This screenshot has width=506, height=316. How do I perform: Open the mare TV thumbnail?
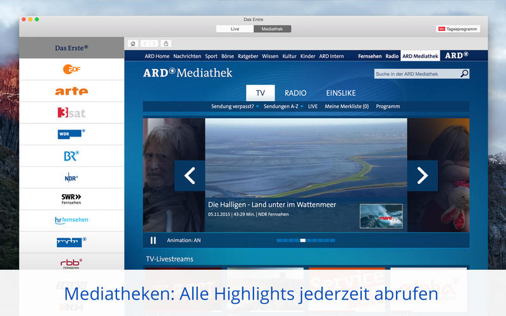click(381, 216)
